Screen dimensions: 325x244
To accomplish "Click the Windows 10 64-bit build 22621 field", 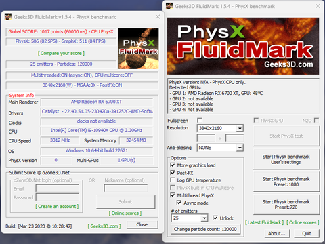I will tap(97, 150).
